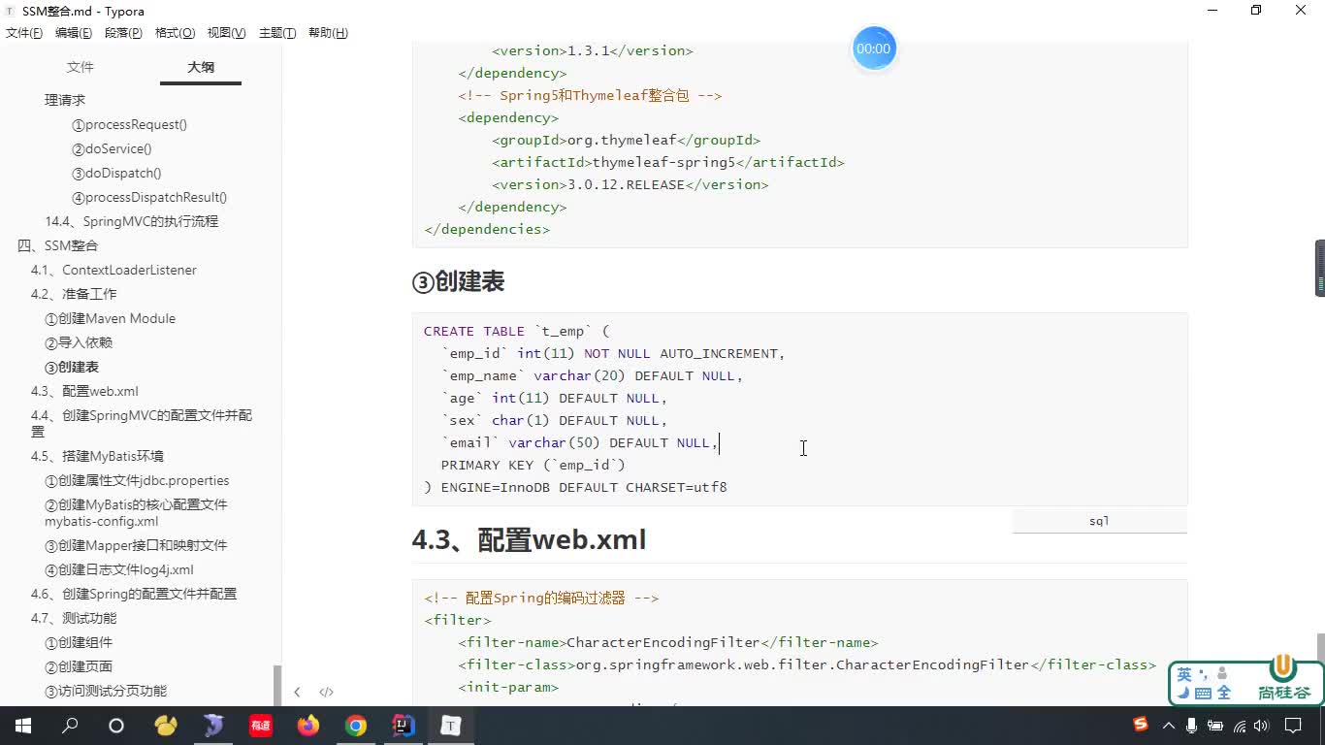Launch Firefox from taskbar
This screenshot has height=745, width=1325.
(x=308, y=726)
